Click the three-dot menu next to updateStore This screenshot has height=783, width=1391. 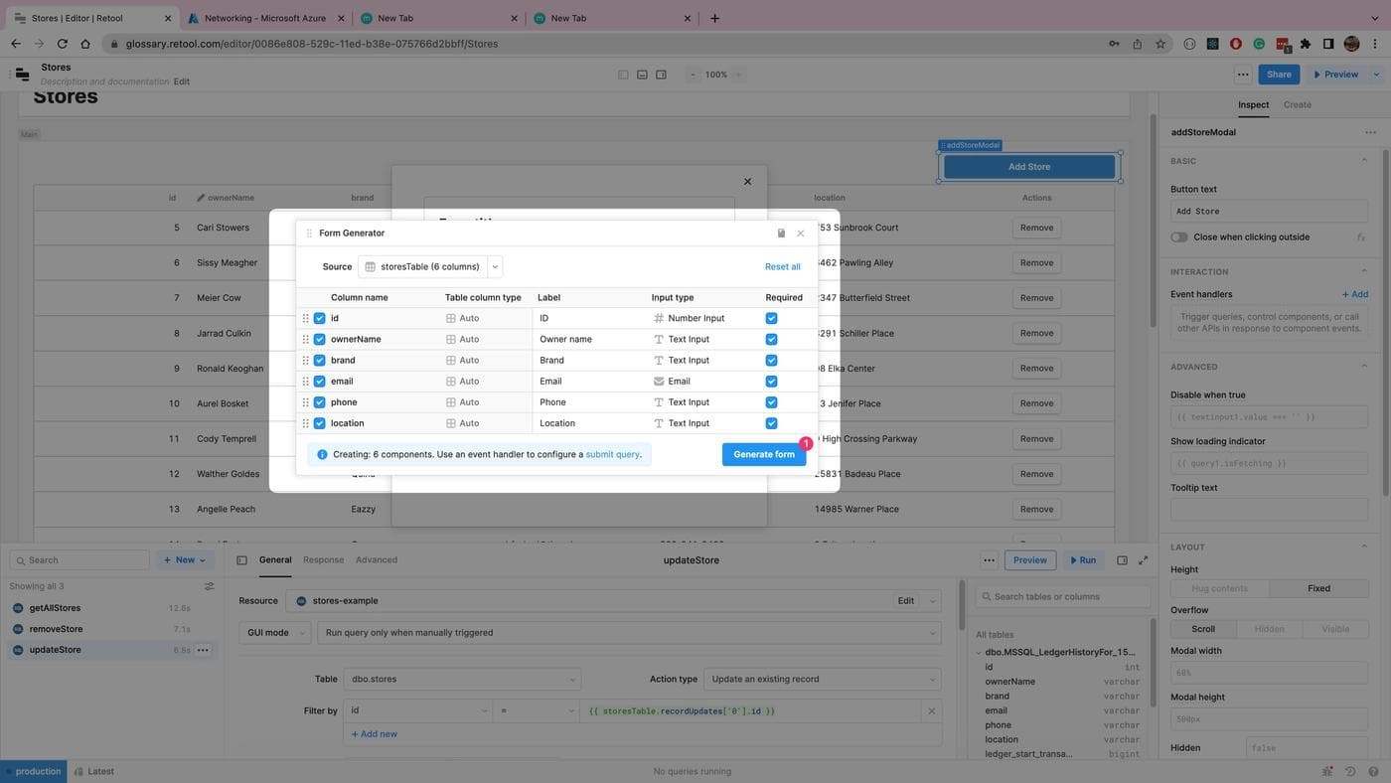click(203, 650)
